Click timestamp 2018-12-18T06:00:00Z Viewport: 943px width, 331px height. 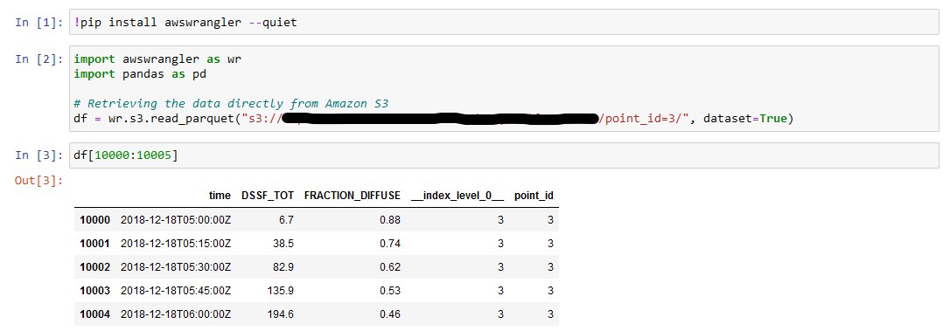click(x=176, y=314)
